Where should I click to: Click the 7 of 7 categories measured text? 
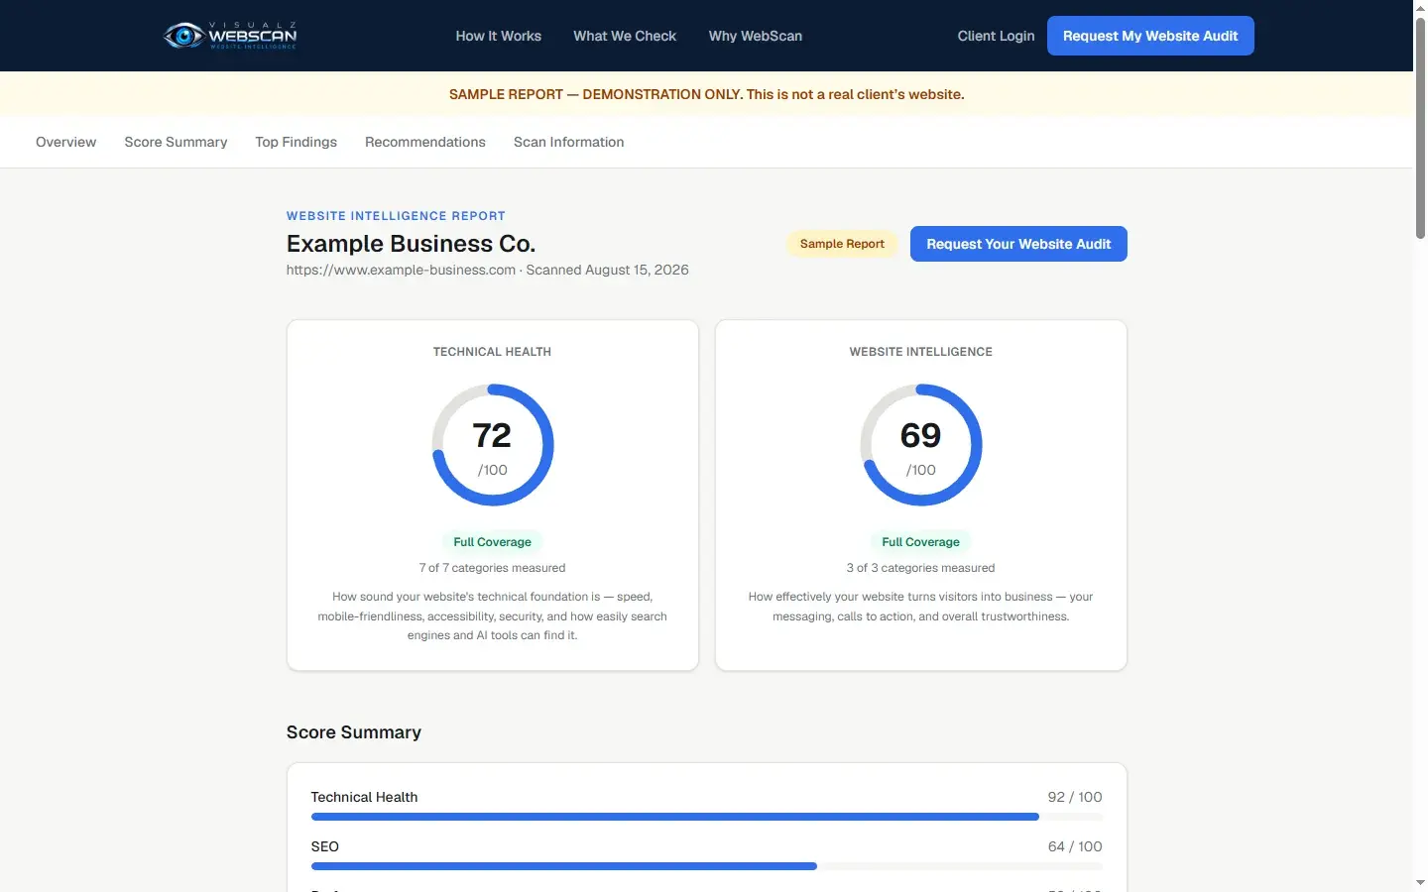tap(493, 568)
